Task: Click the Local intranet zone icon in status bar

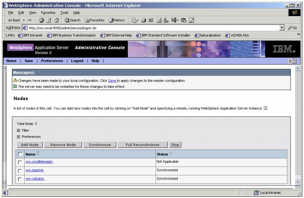Action: [257, 192]
